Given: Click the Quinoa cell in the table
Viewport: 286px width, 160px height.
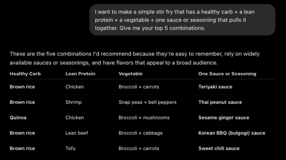Looking at the screenshot, I should point(18,117).
